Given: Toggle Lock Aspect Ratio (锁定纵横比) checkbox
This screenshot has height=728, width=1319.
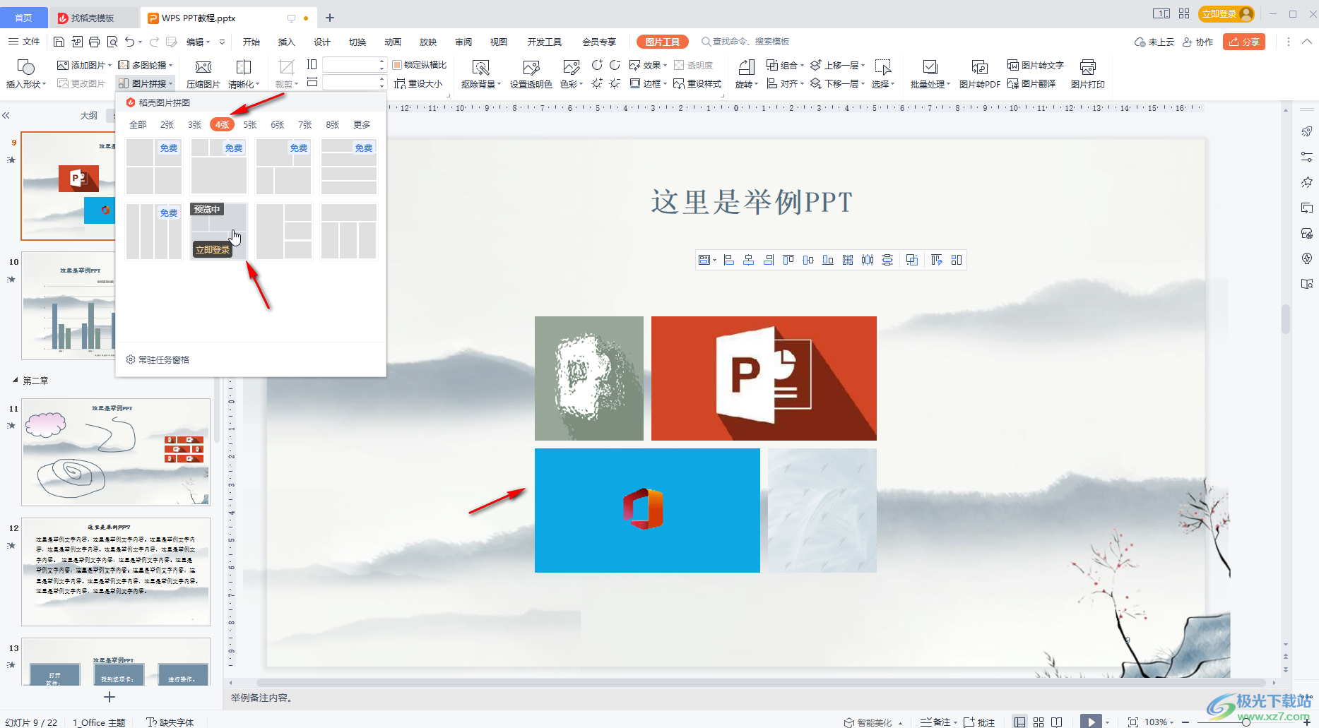Looking at the screenshot, I should (x=397, y=65).
